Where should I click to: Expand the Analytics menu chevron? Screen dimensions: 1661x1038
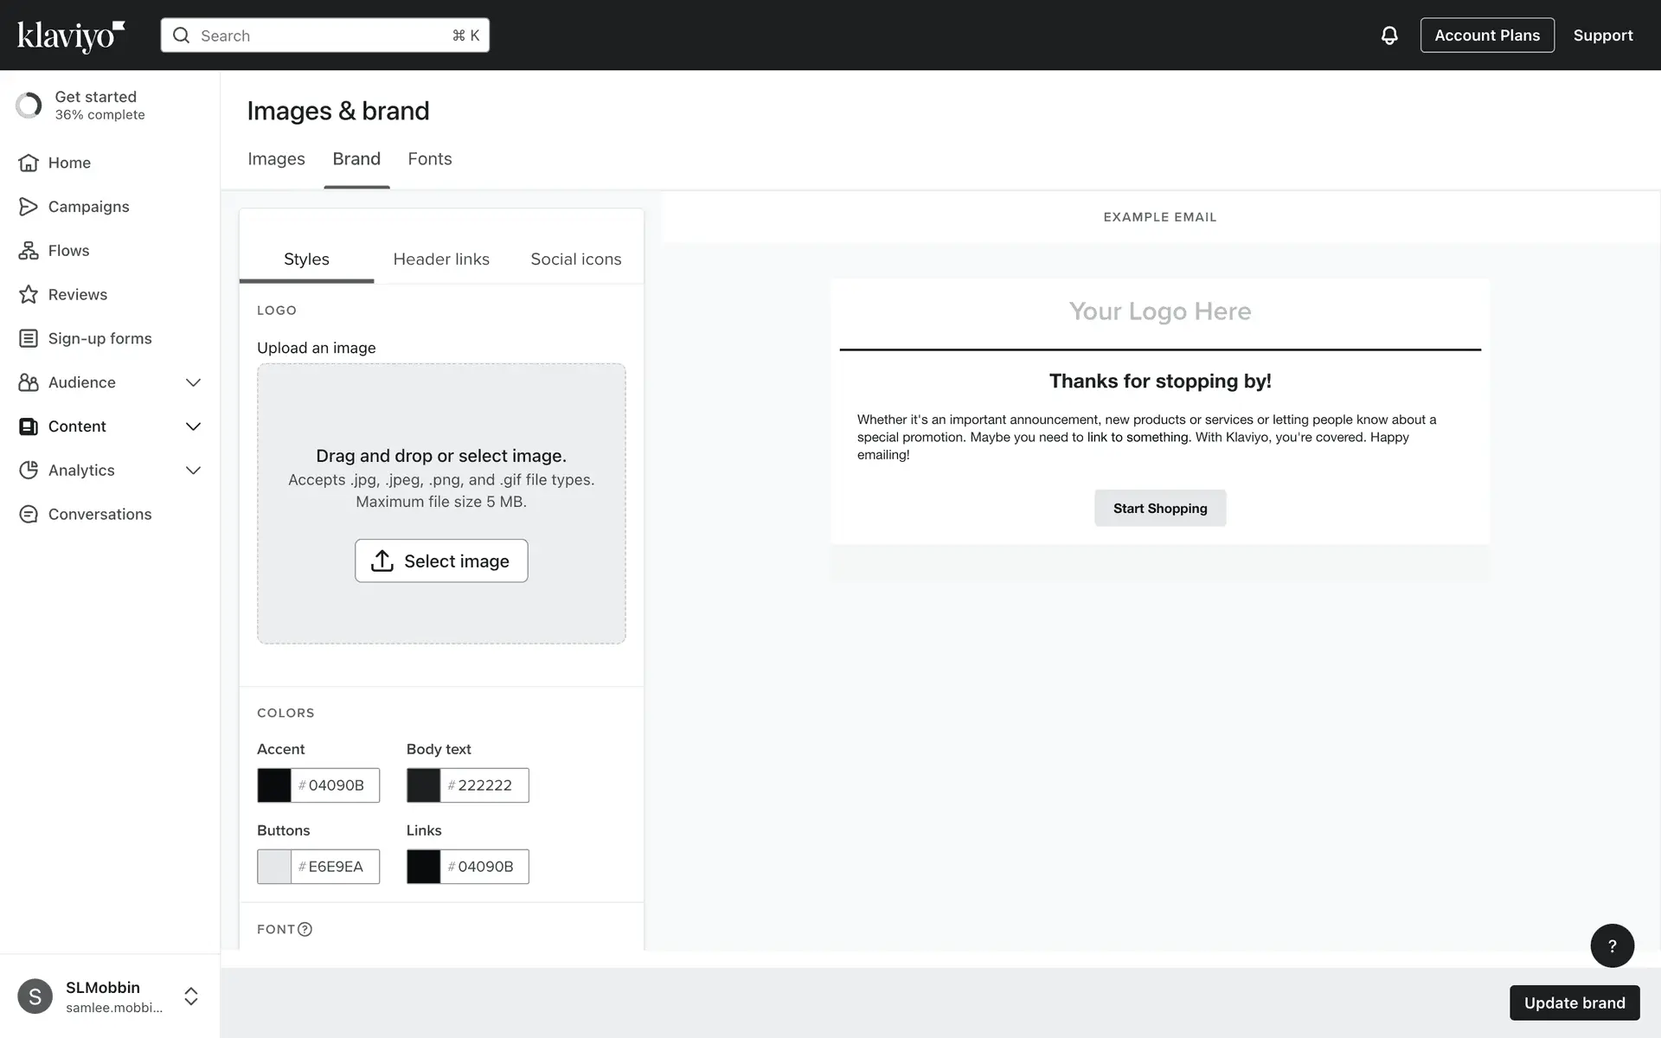point(193,471)
